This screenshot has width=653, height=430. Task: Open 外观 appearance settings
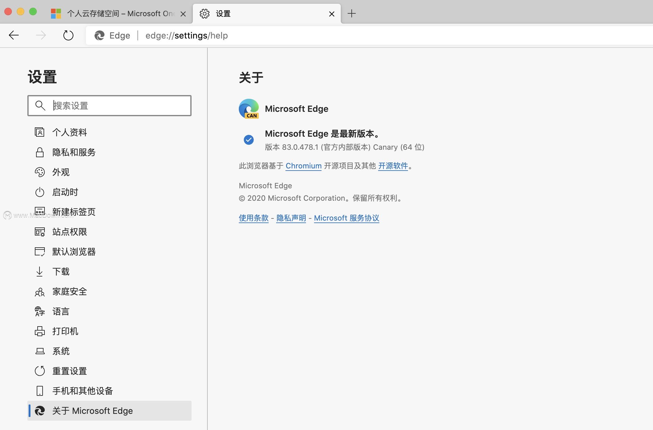click(x=109, y=172)
